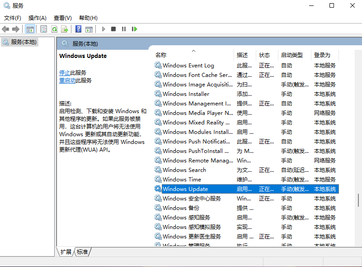Open the 操作(A) menu
Viewport: 362px width, 267px height.
tap(37, 18)
